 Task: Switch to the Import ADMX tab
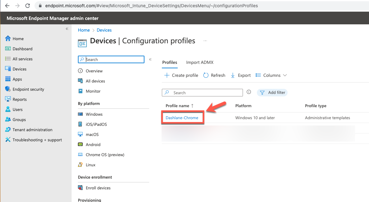coord(200,62)
